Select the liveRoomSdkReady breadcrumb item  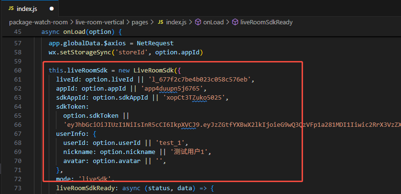(x=266, y=22)
